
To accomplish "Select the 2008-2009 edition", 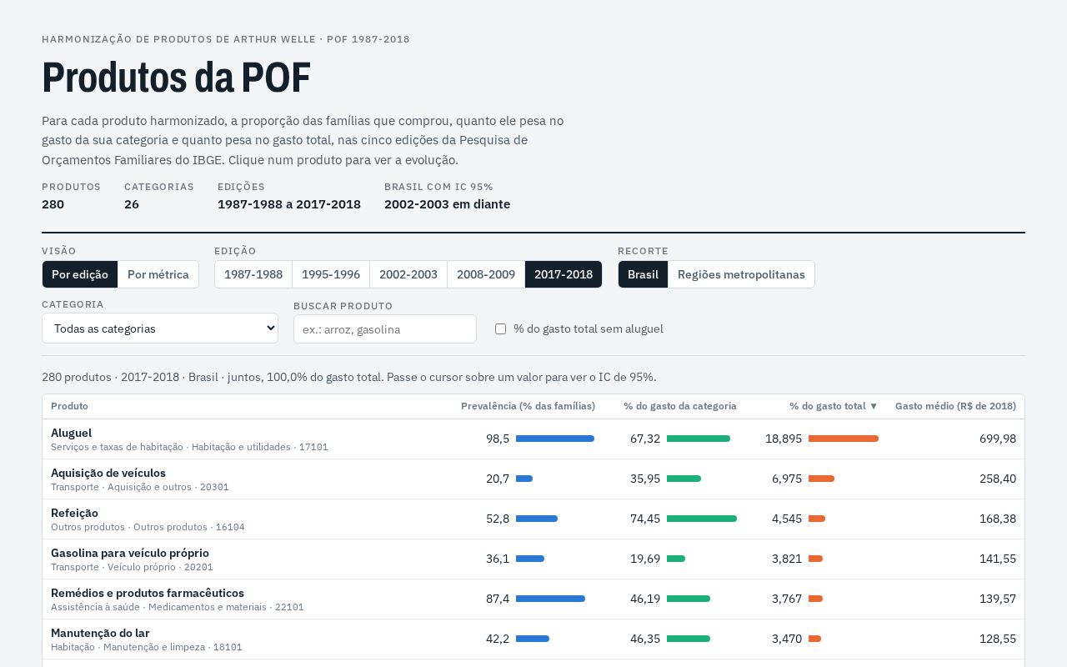I will click(x=486, y=274).
